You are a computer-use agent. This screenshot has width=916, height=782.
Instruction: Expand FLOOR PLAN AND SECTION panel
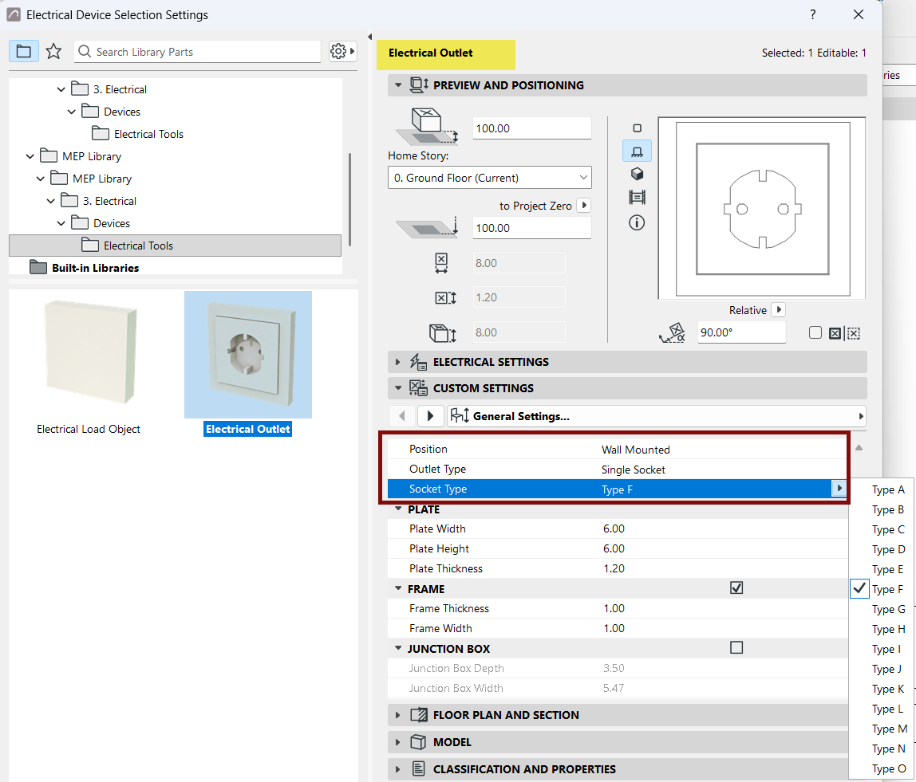point(618,715)
